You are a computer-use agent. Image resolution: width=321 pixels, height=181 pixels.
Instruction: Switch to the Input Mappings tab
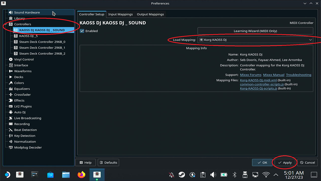pos(120,14)
